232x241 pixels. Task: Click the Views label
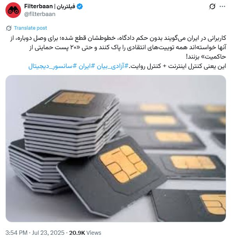click(x=94, y=233)
